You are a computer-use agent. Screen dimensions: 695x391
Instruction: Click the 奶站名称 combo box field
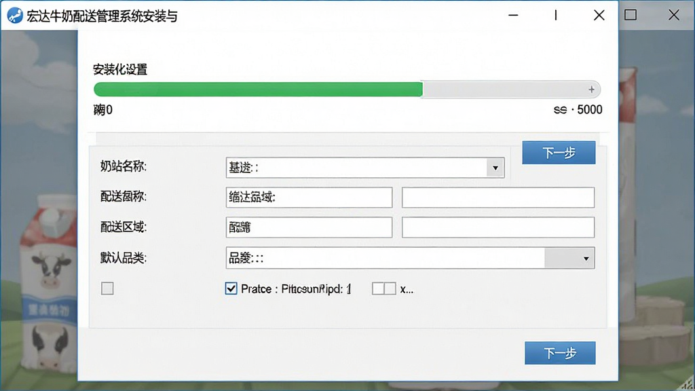pos(364,168)
